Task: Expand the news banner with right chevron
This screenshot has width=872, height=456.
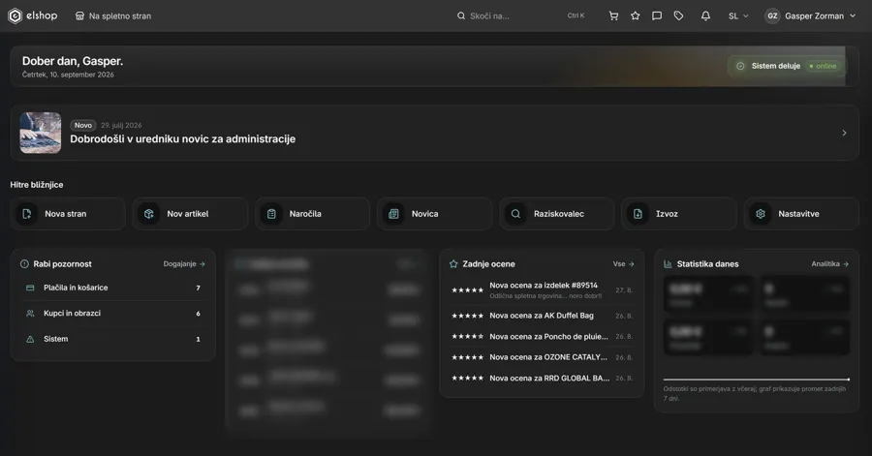Action: pyautogui.click(x=844, y=134)
